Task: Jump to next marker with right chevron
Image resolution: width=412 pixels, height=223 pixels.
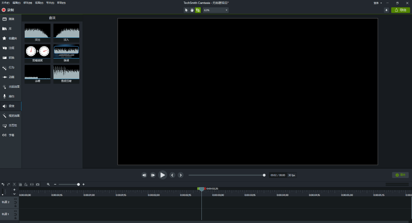Action: click(181, 175)
